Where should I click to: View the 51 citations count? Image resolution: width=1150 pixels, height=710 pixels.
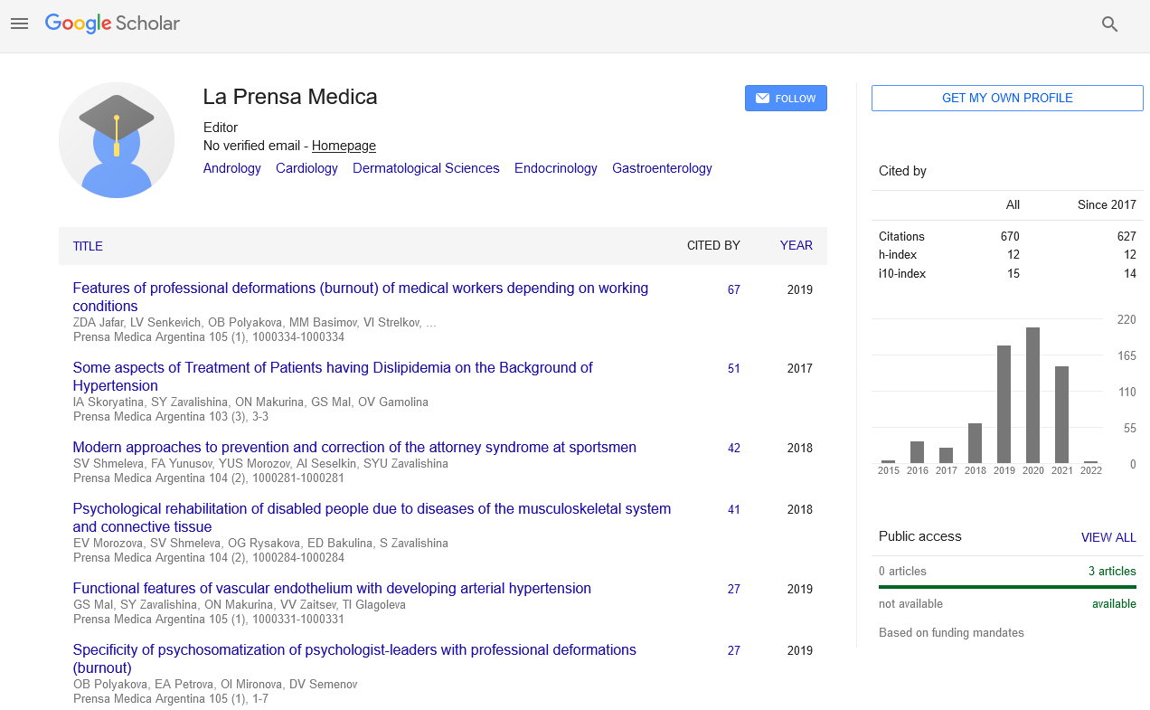tap(734, 369)
